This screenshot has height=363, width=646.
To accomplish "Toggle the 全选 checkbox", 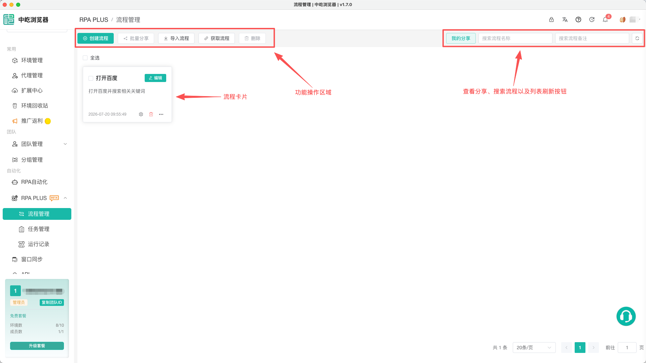I will click(x=85, y=58).
